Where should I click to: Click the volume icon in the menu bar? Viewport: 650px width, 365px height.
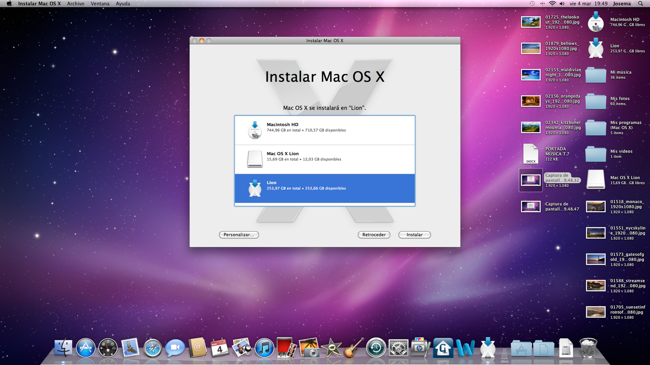click(x=562, y=4)
